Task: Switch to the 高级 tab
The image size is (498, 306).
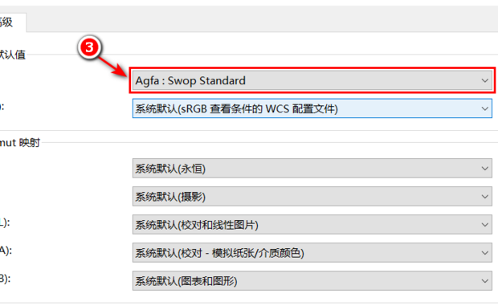Action: 11,22
